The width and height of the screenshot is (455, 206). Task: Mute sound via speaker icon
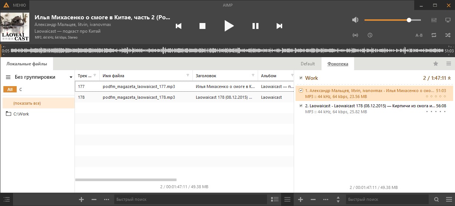click(355, 20)
